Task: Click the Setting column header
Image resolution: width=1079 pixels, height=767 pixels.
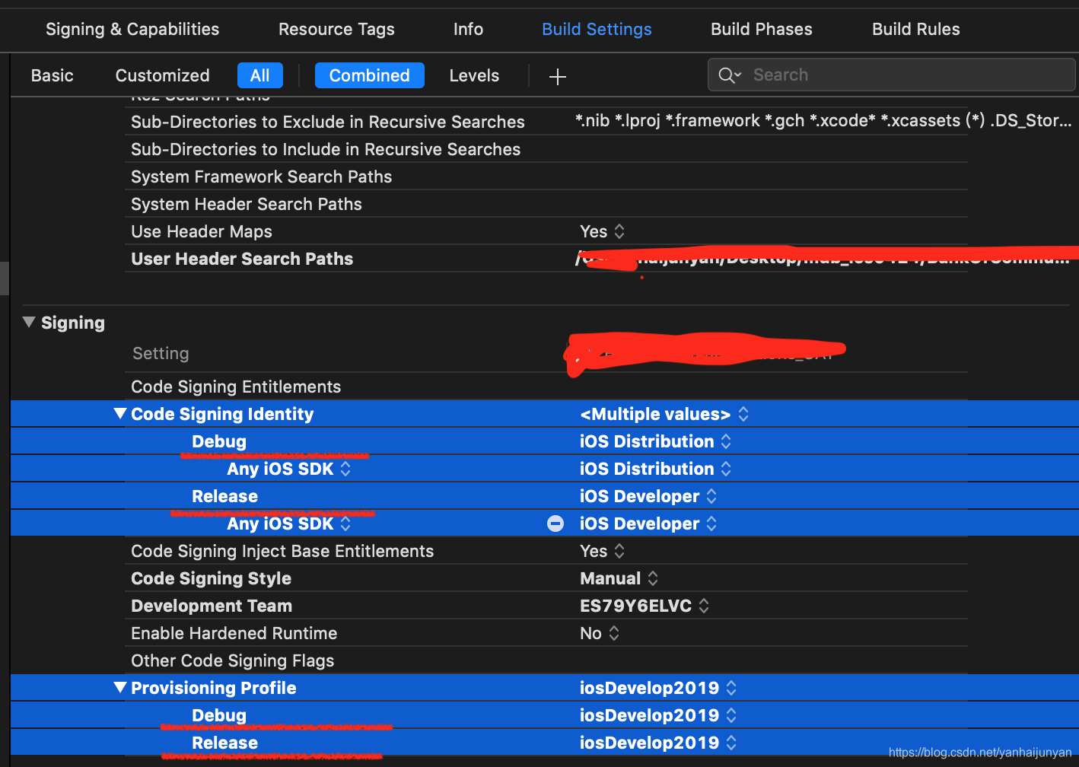Action: coord(161,353)
